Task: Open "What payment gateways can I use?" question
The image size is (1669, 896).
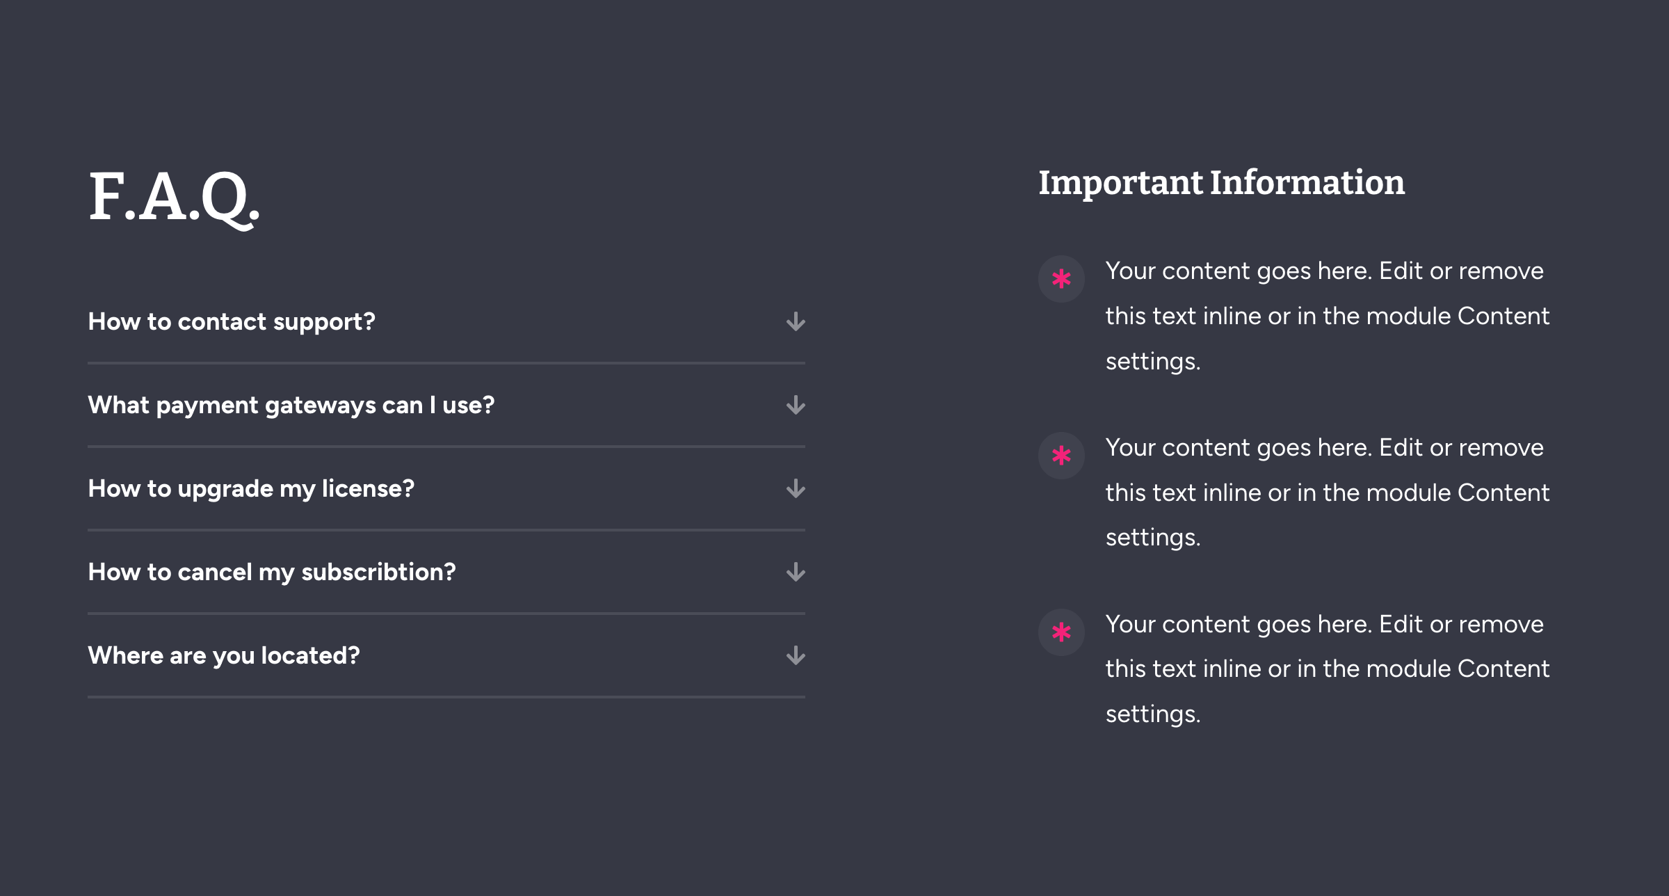Action: click(x=291, y=405)
